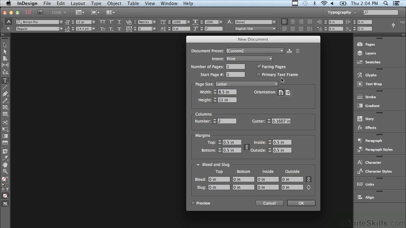Screen dimensions: 406x228
Task: Select the Pen tool in toolbox
Action: tap(5, 94)
